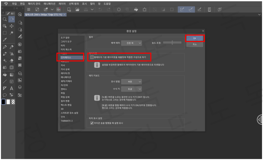Select the rectangular Selection area tool
263x160 pixels.
[5, 33]
